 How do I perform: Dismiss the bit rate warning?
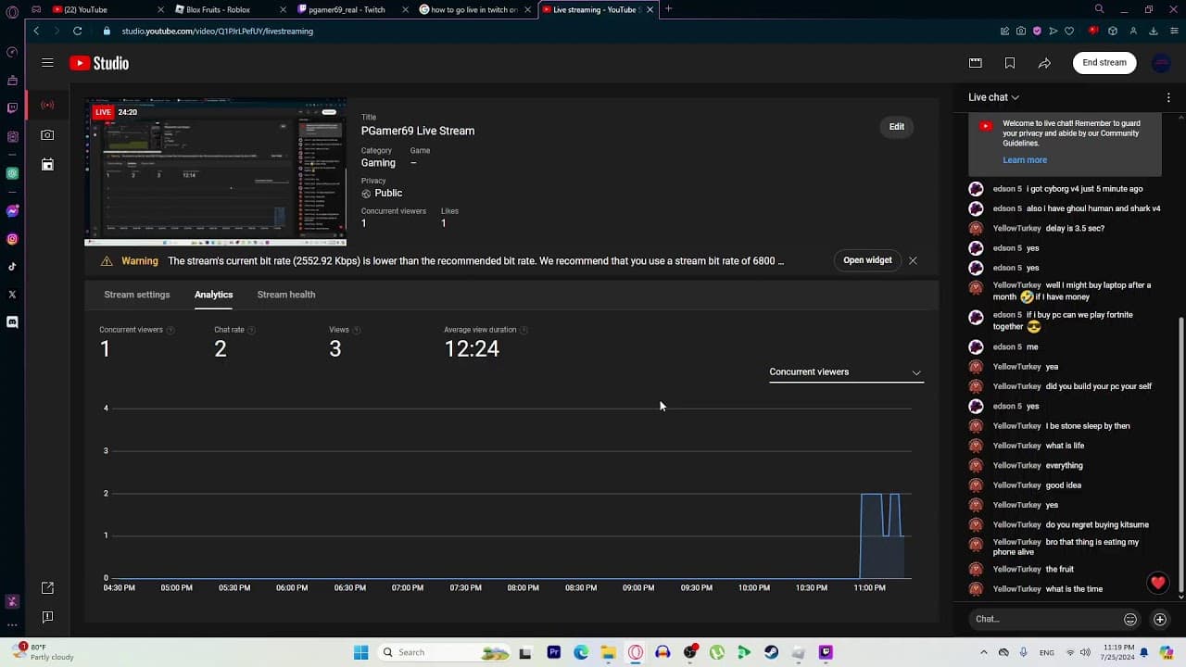pos(913,260)
